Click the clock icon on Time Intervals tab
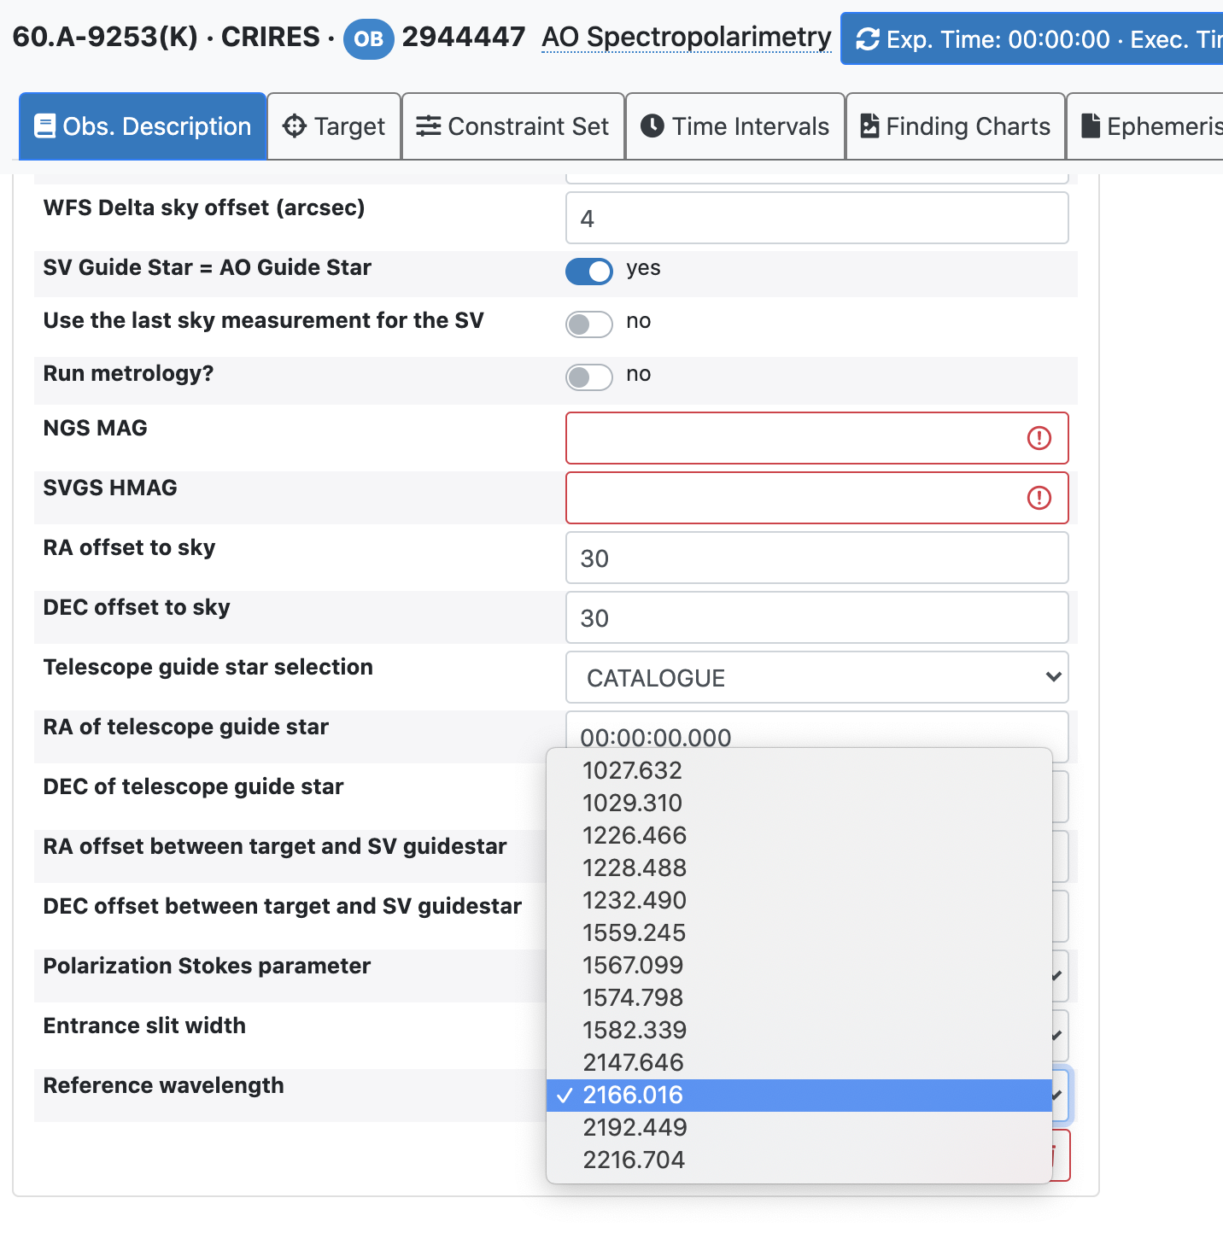 pos(652,126)
